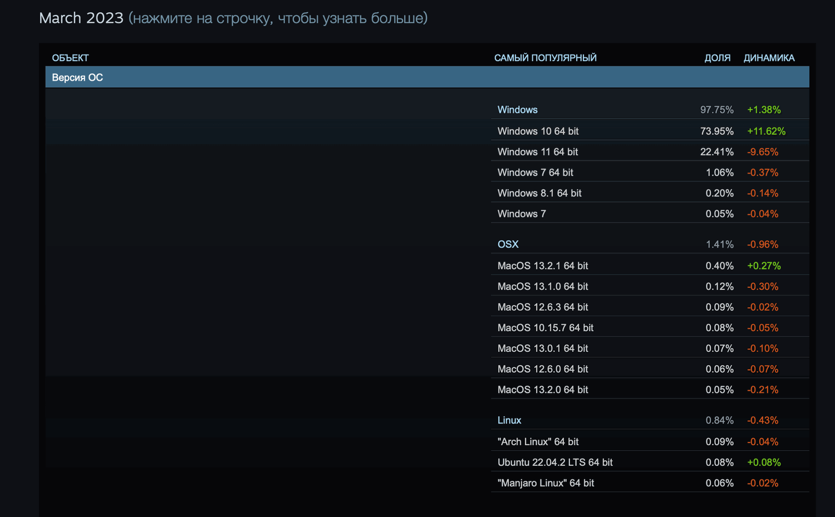Viewport: 835px width, 517px height.
Task: Select the "OSX" group label
Action: pyautogui.click(x=508, y=244)
